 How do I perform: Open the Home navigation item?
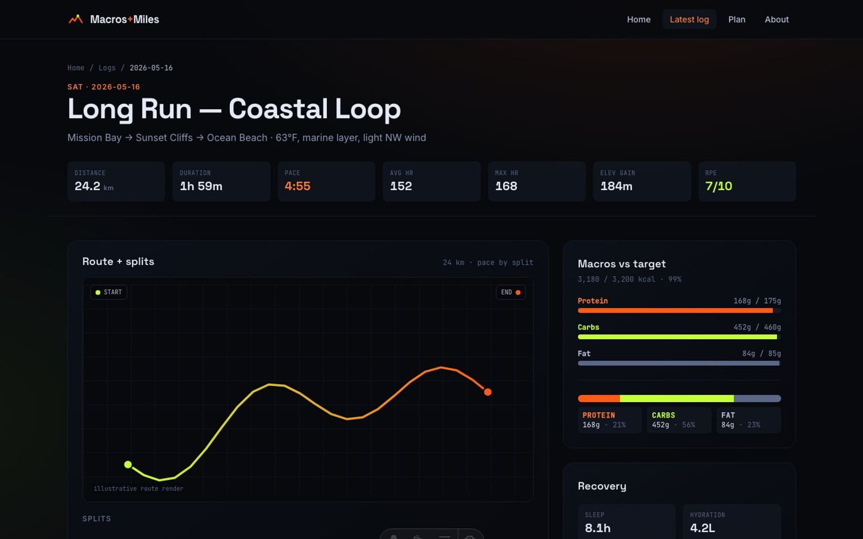[x=639, y=19]
